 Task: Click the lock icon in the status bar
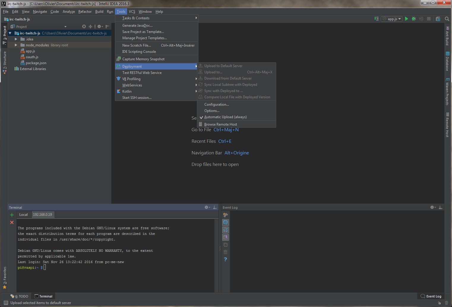pyautogui.click(x=439, y=303)
